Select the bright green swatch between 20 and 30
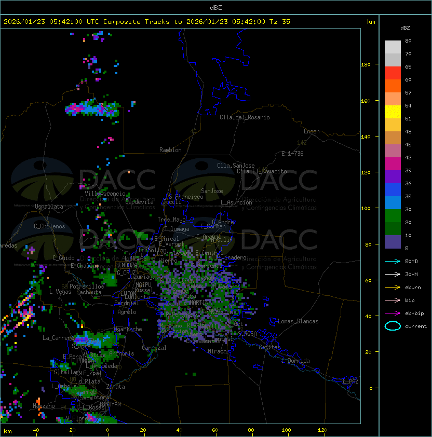 393,216
